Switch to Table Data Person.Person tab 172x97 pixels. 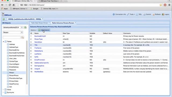[x=40, y=23]
